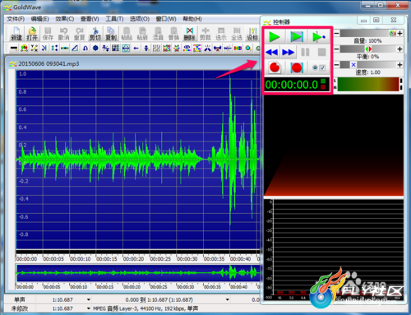Decrease speed with the 速度 minus button
Viewport: 411px width, 315px height.
pos(337,65)
